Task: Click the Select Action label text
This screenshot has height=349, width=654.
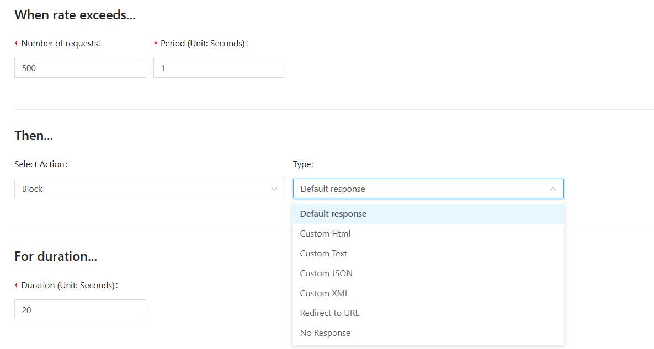Action: pyautogui.click(x=40, y=164)
